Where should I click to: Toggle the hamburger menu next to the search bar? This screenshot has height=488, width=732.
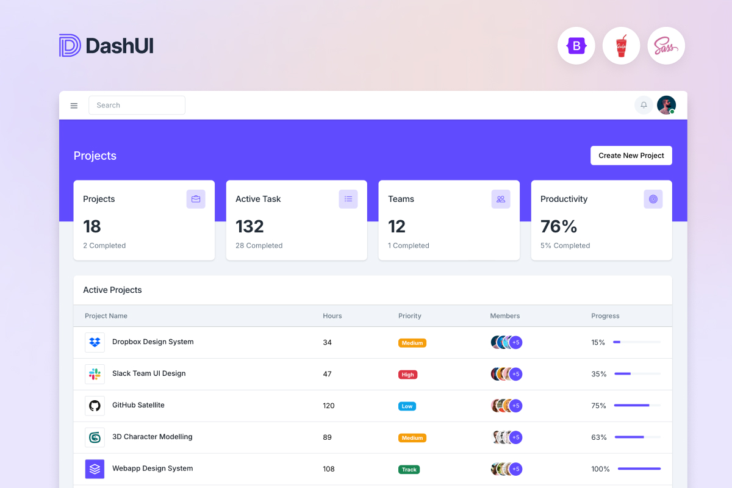74,105
